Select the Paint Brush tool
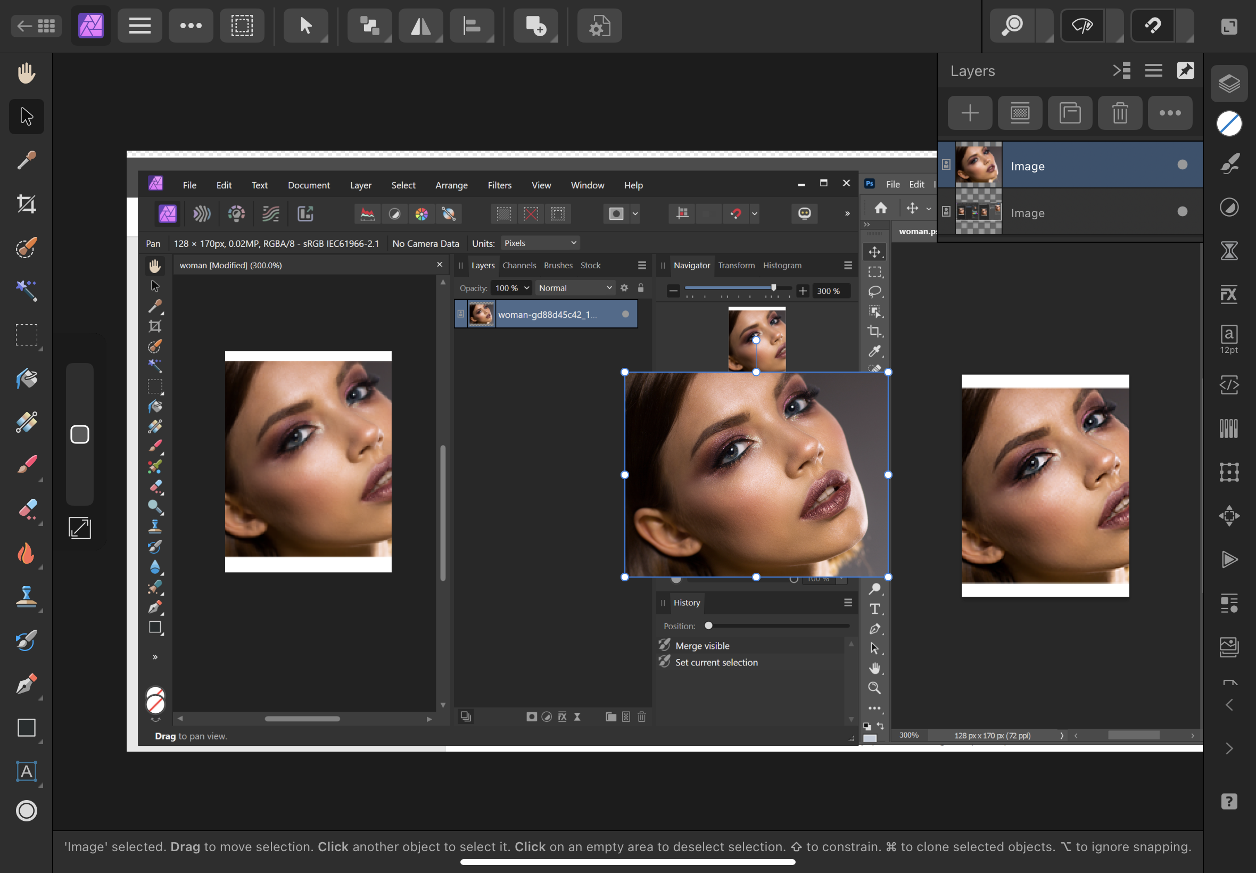 pos(26,465)
